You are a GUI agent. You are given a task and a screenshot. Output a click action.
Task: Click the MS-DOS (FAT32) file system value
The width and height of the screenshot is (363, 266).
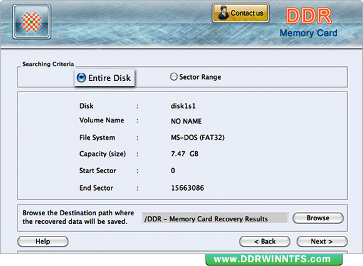click(x=198, y=137)
